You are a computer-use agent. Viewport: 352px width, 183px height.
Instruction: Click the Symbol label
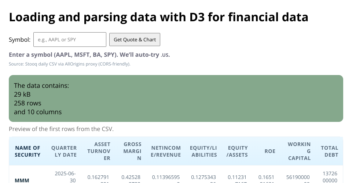[x=19, y=40]
